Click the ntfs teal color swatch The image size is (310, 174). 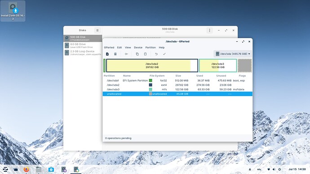[151, 89]
